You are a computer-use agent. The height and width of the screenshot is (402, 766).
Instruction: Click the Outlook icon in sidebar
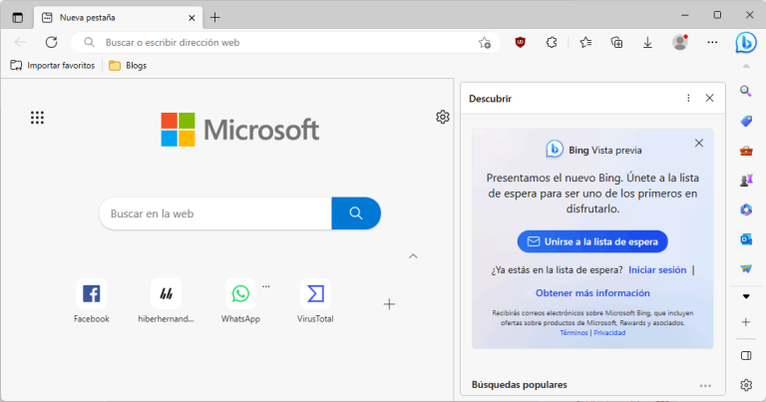coord(745,239)
